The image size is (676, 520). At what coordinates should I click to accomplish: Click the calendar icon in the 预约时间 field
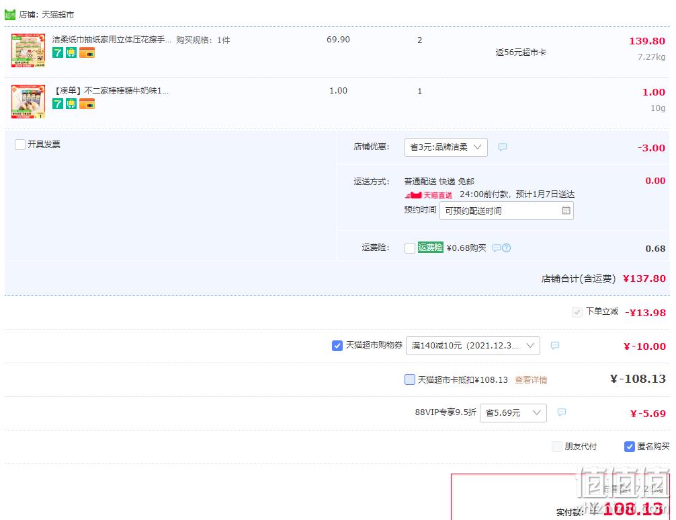click(566, 211)
